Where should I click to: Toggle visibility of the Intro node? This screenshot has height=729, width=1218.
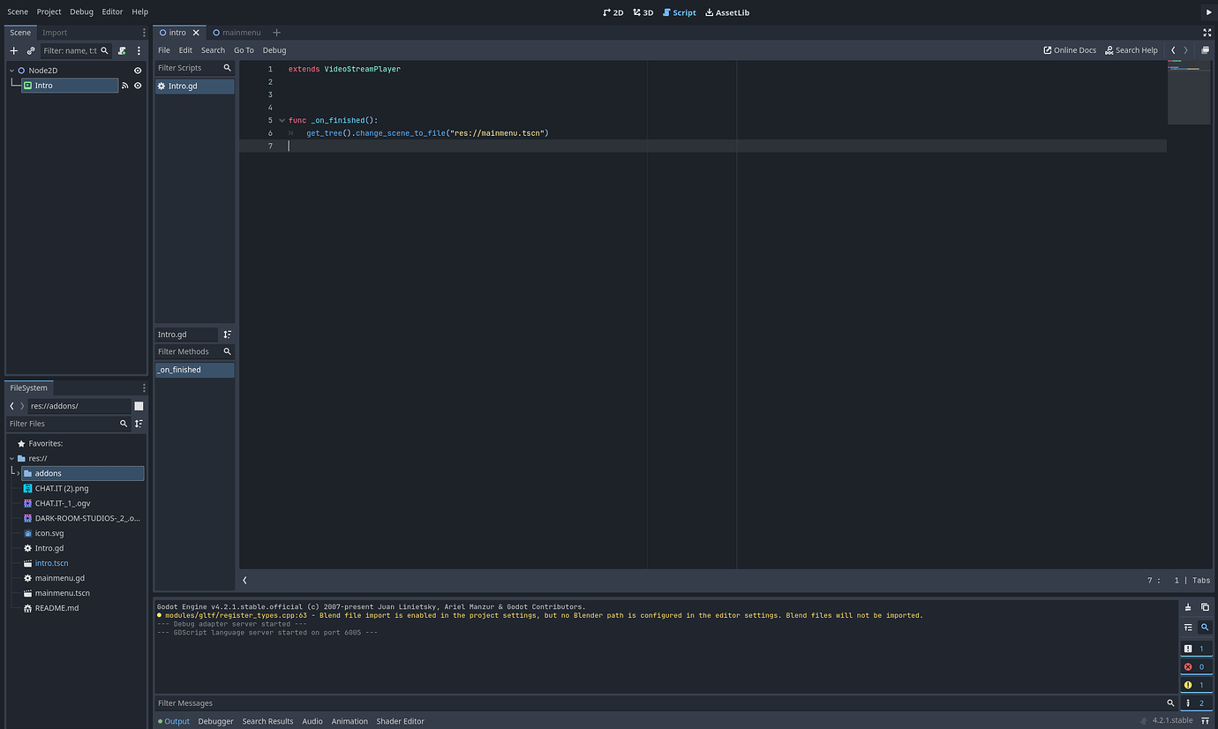(x=138, y=86)
